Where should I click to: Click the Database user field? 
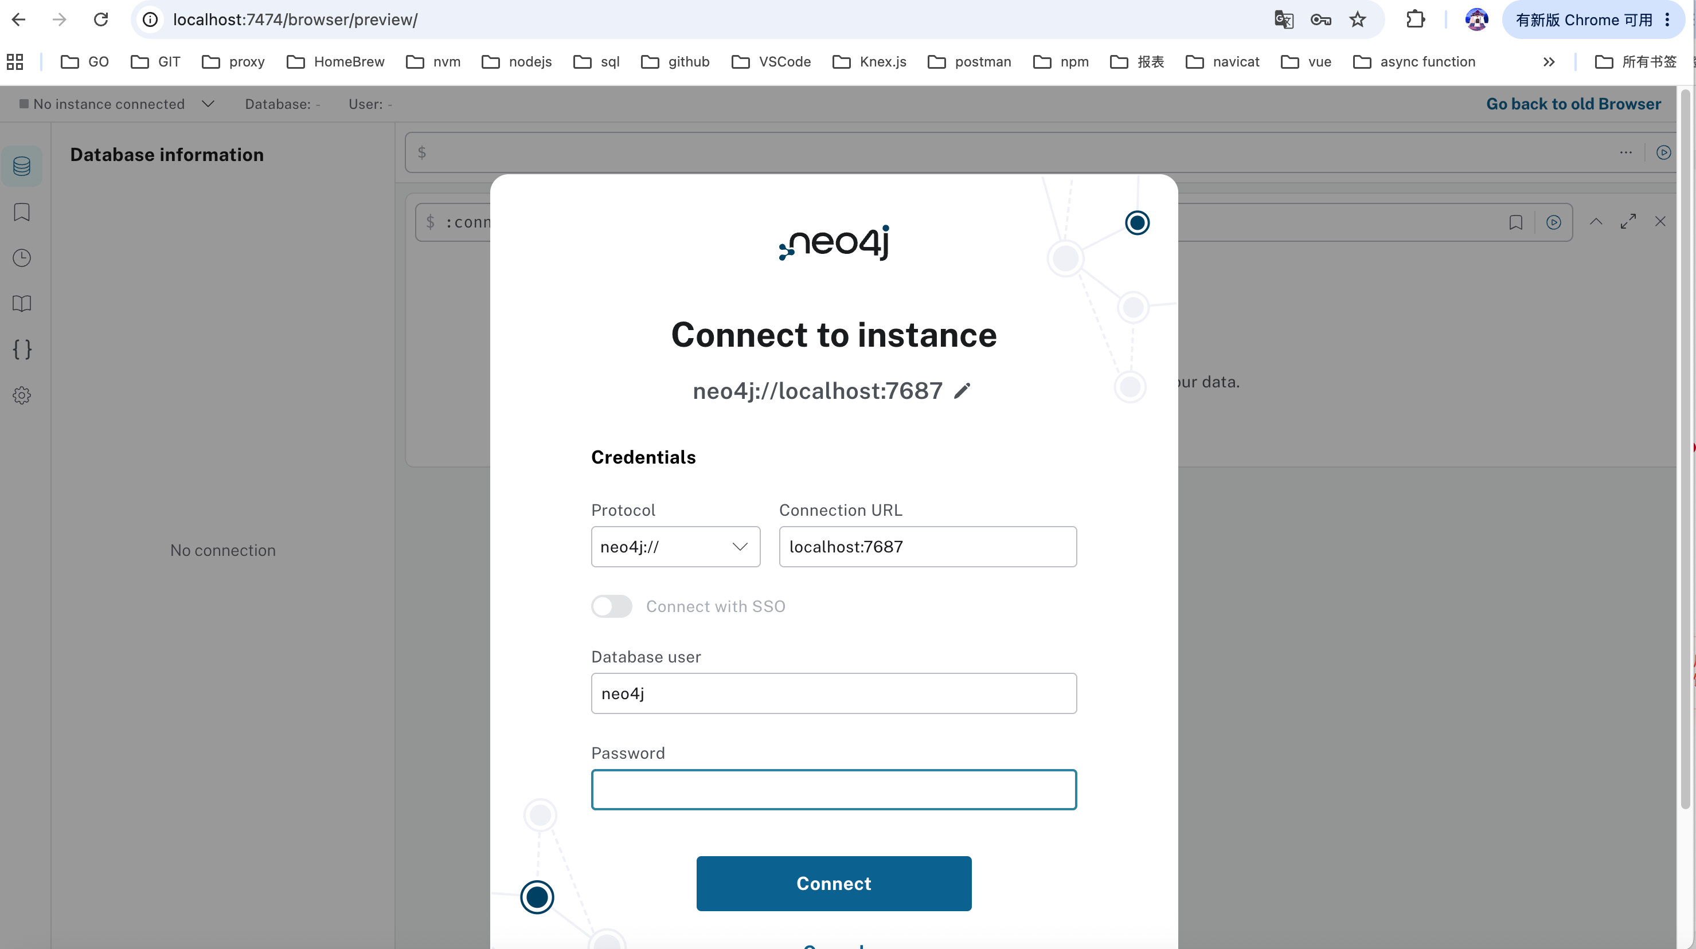point(834,693)
